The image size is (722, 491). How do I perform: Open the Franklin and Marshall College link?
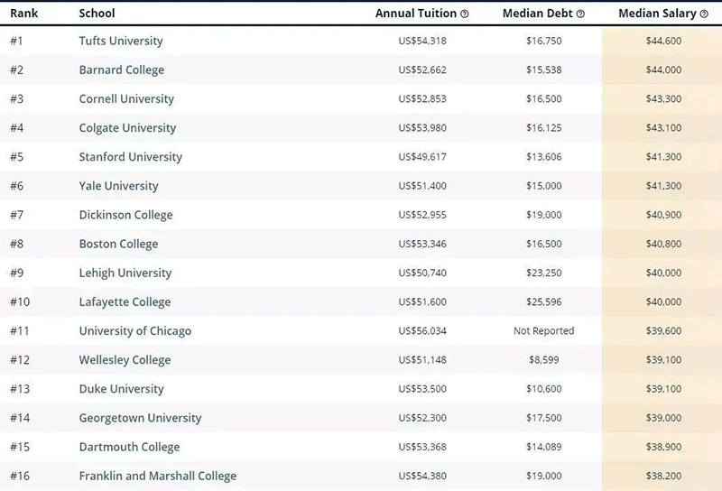pos(157,477)
